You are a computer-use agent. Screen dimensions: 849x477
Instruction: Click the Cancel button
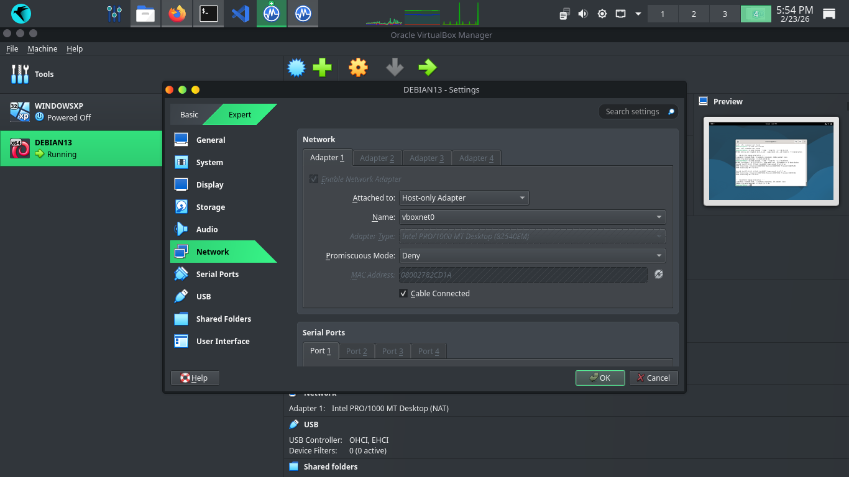point(653,378)
